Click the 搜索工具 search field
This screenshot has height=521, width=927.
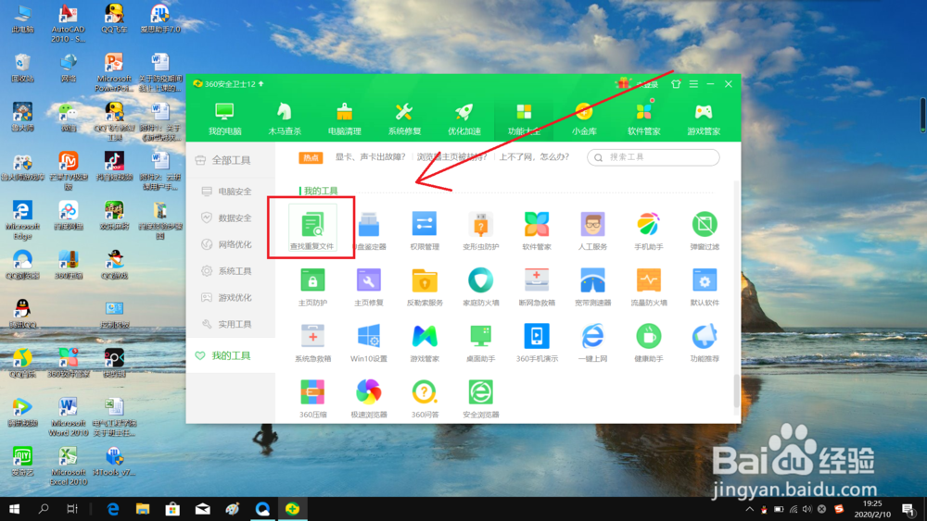coord(654,157)
